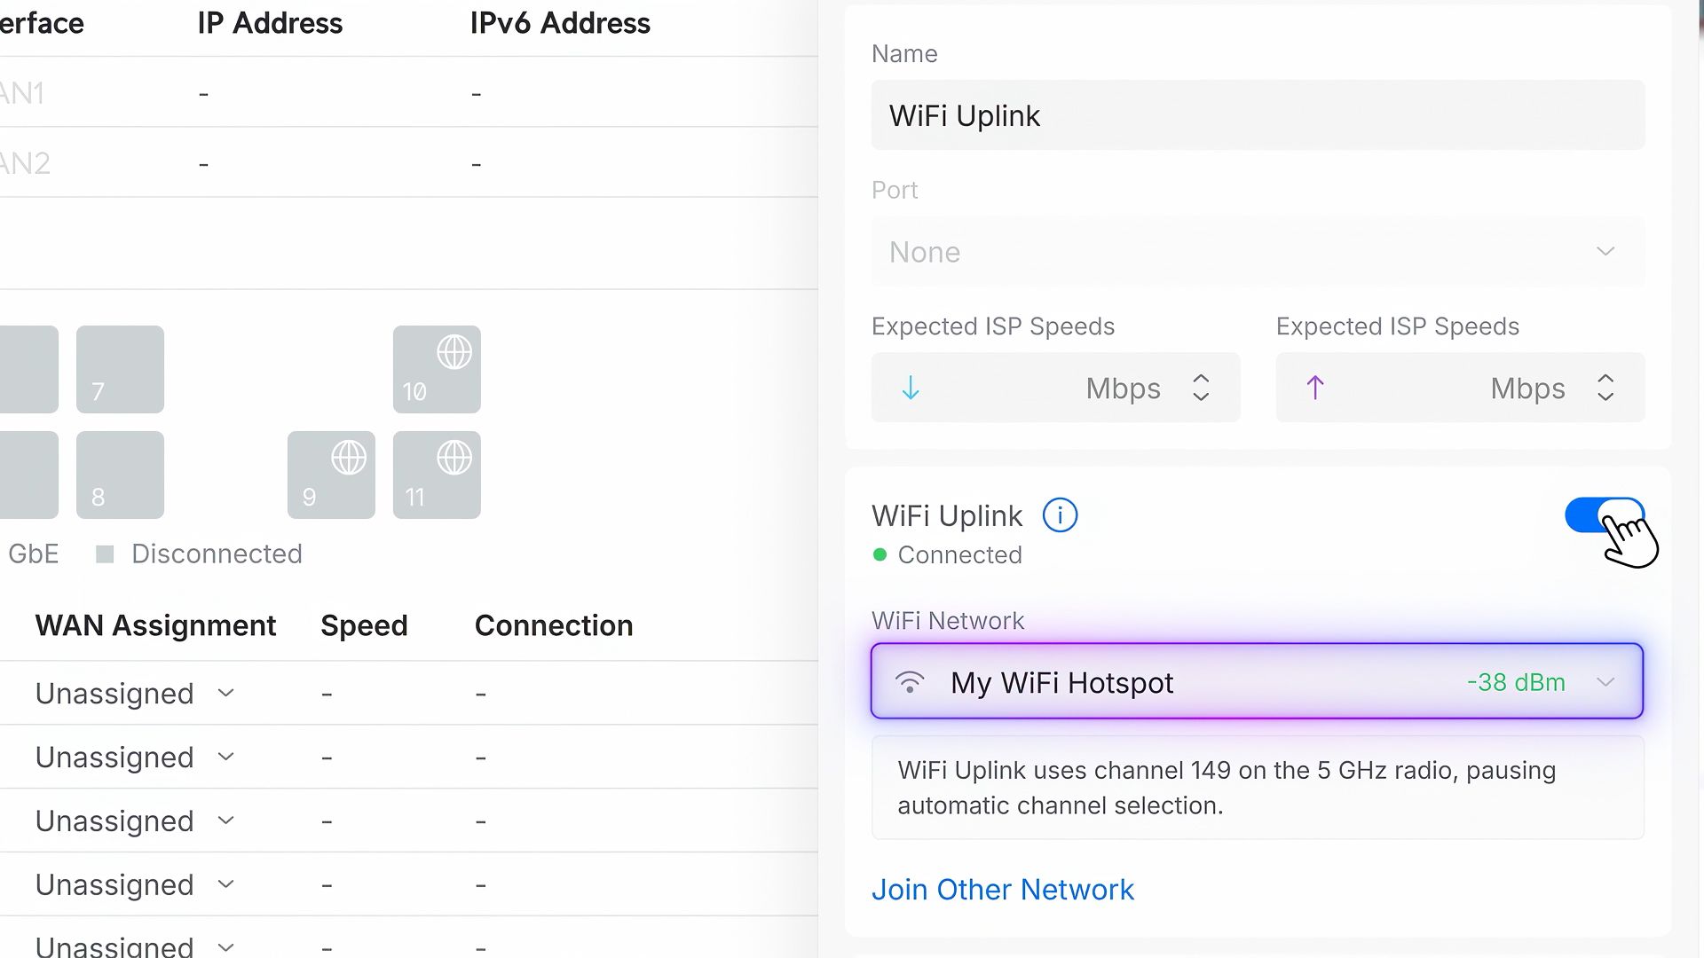The image size is (1704, 958).
Task: Expand the second Unassigned WAN assignment dropdown
Action: (x=135, y=757)
